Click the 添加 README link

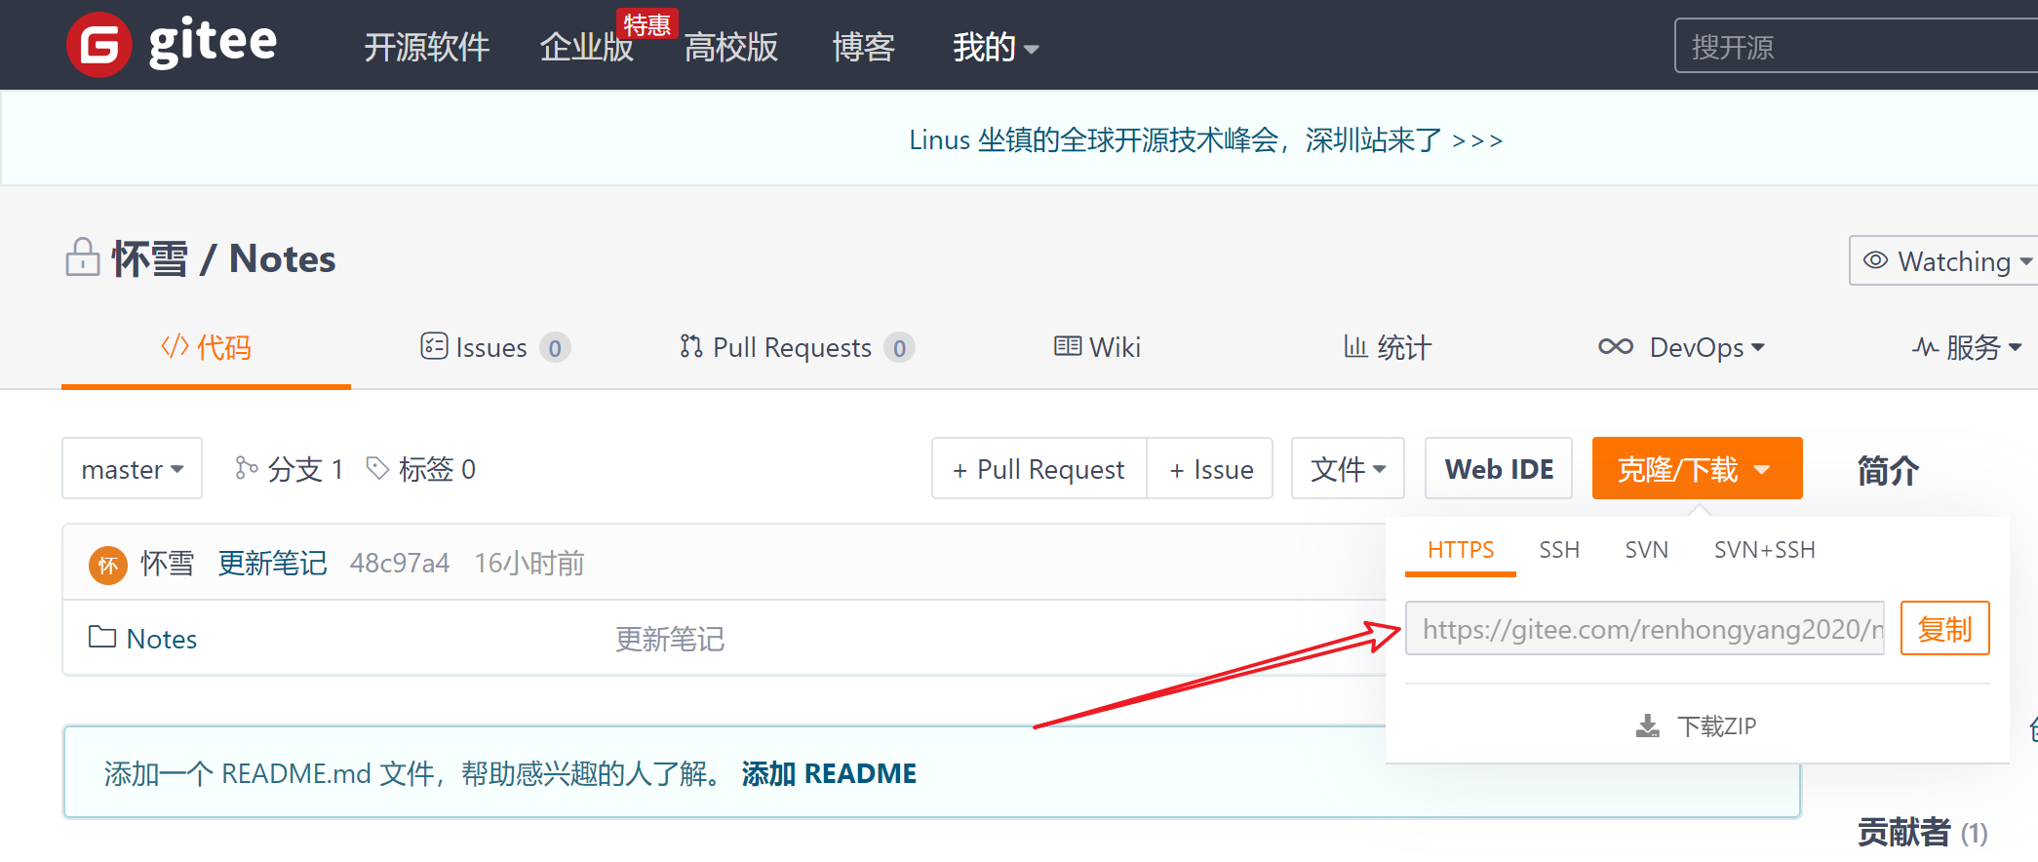tap(829, 774)
